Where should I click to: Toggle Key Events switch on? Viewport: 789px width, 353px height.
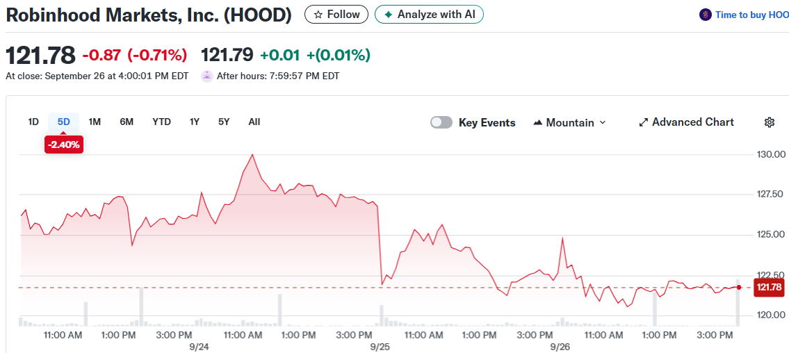tap(441, 123)
